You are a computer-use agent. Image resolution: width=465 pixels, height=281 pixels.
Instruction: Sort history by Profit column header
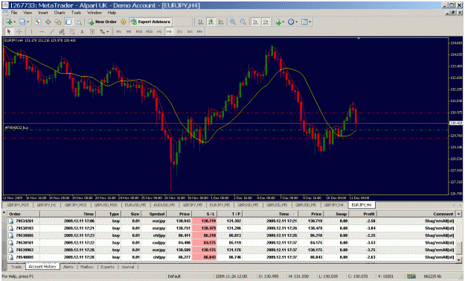tap(362, 214)
